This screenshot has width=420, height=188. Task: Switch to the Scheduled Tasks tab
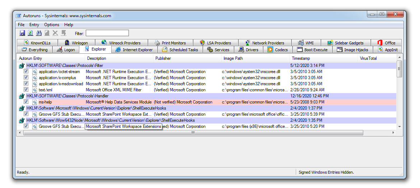[180, 50]
